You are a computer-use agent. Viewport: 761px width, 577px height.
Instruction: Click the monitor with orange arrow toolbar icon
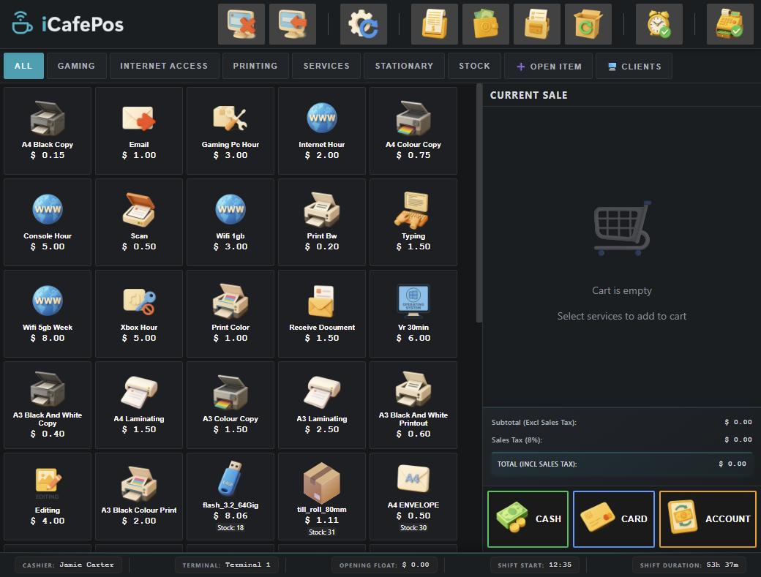coord(293,24)
